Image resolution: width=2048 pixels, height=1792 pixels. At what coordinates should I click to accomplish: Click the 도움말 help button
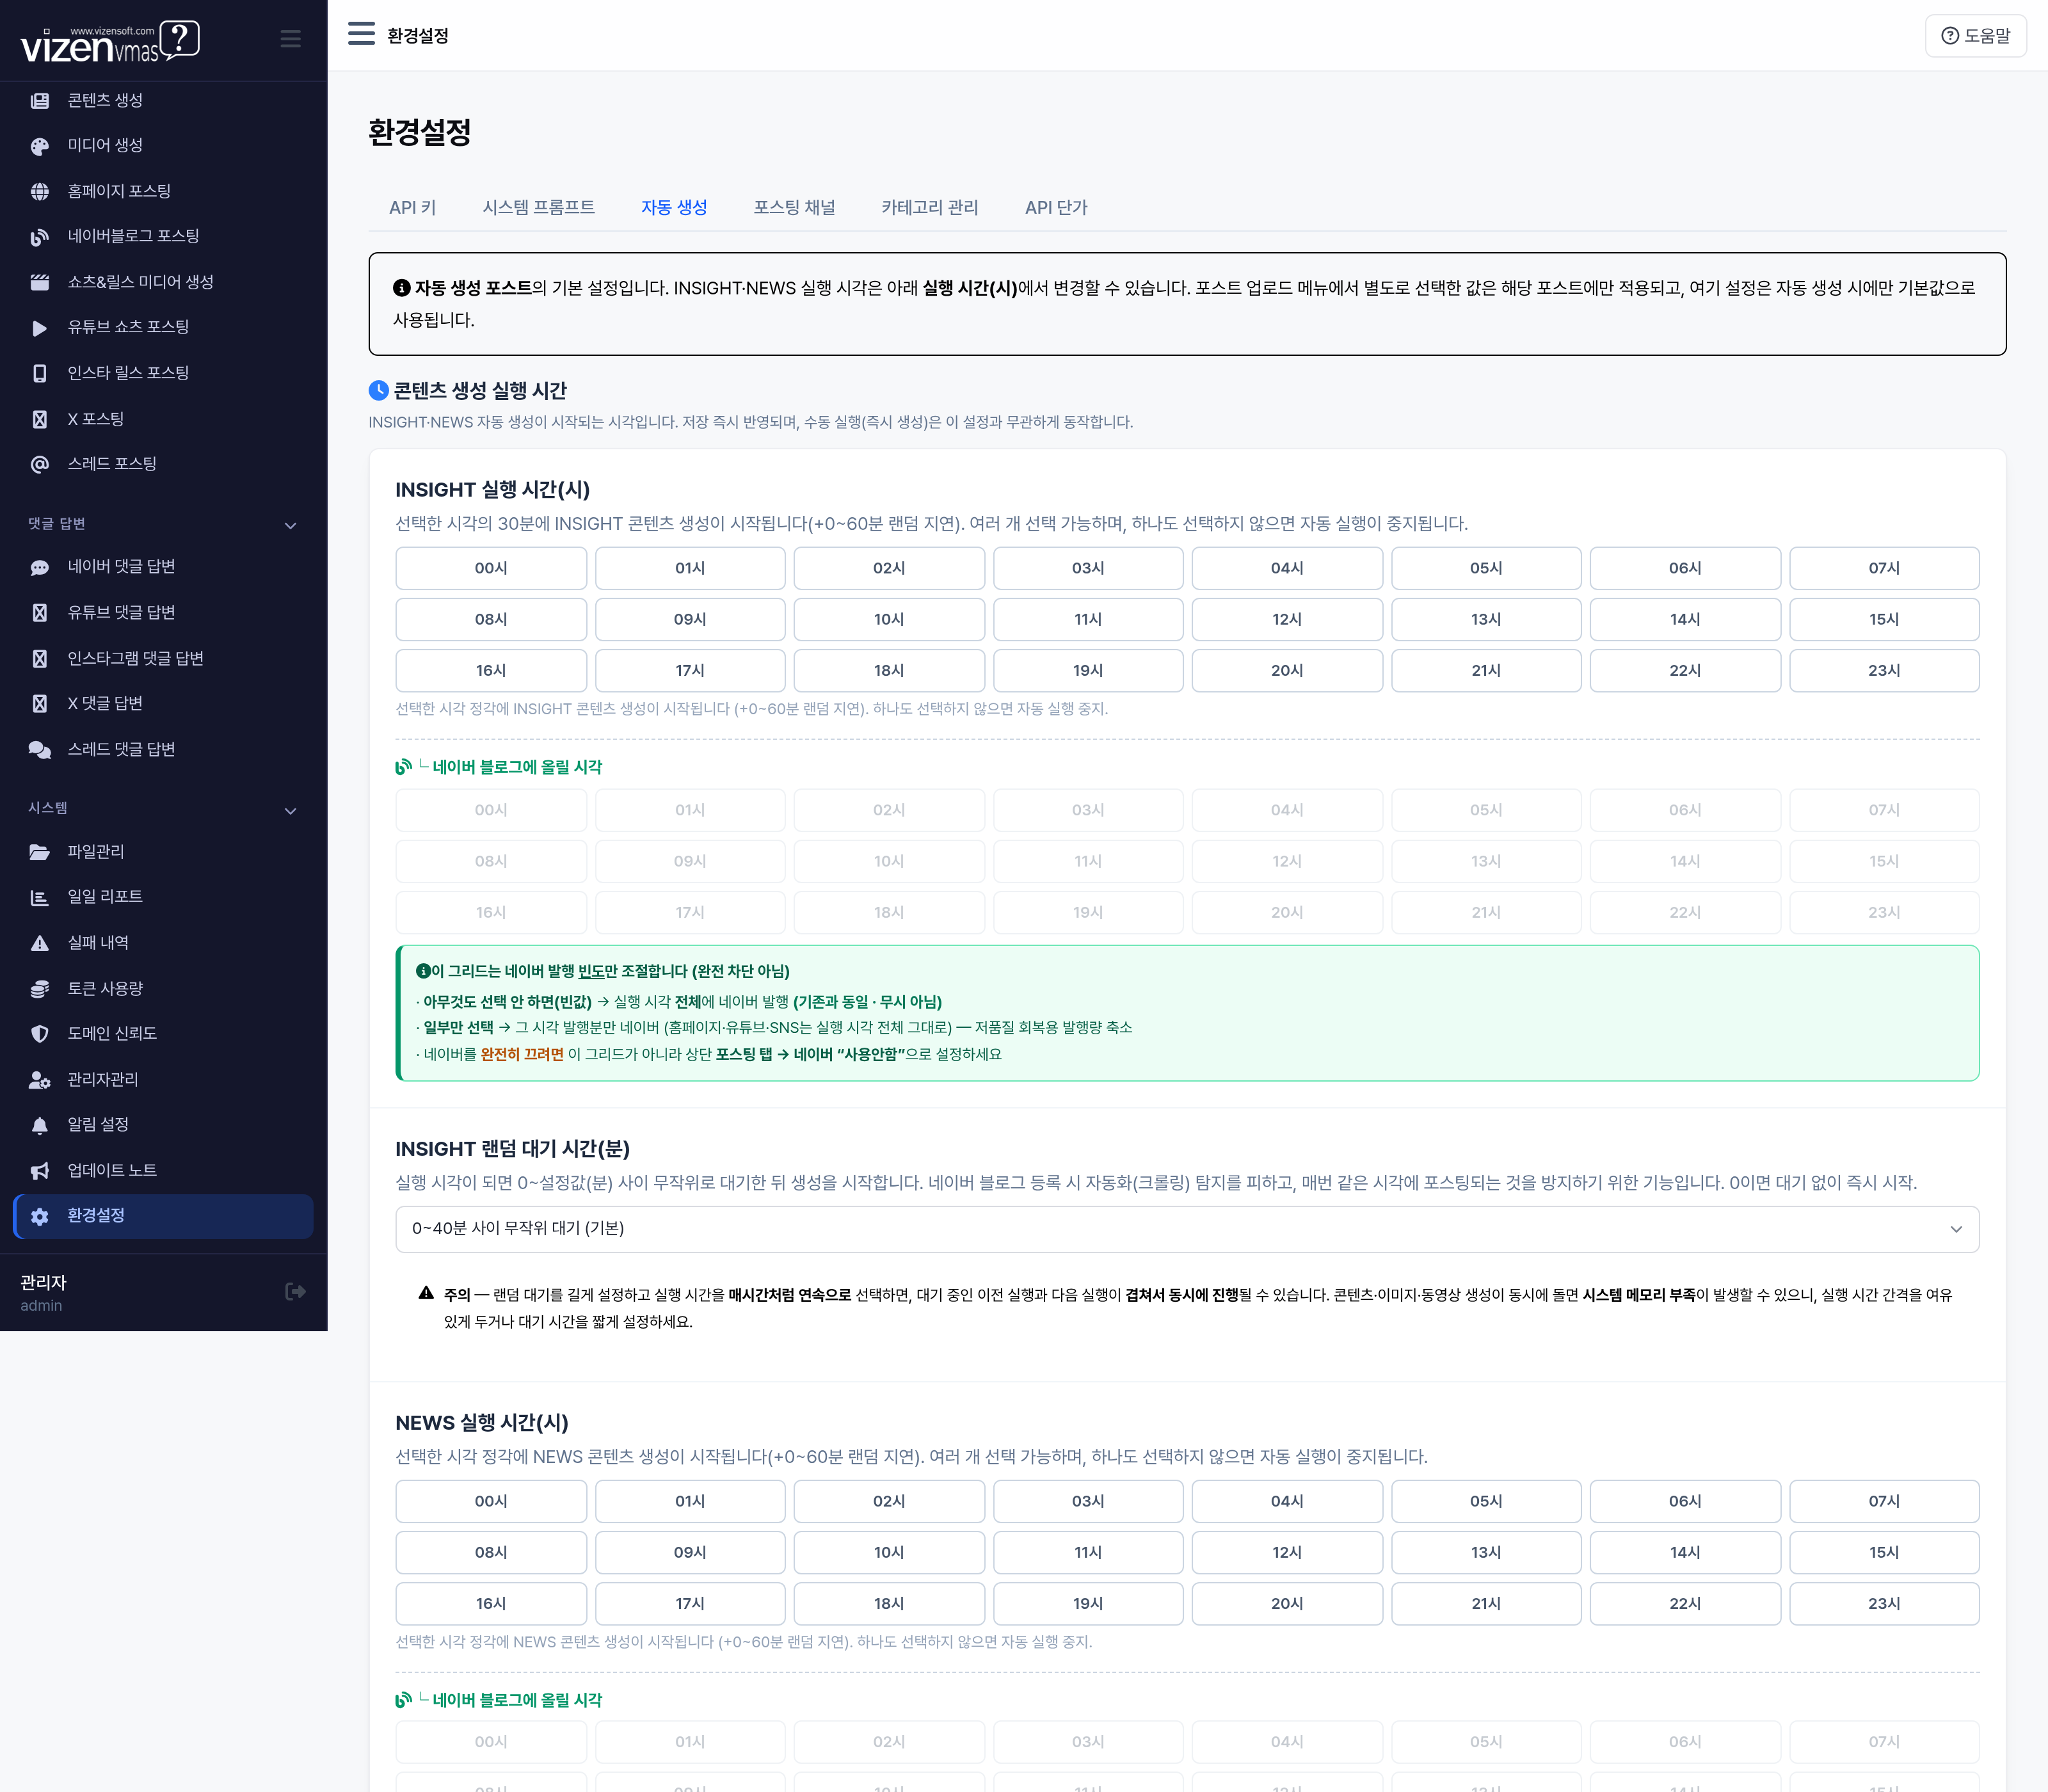click(1975, 35)
